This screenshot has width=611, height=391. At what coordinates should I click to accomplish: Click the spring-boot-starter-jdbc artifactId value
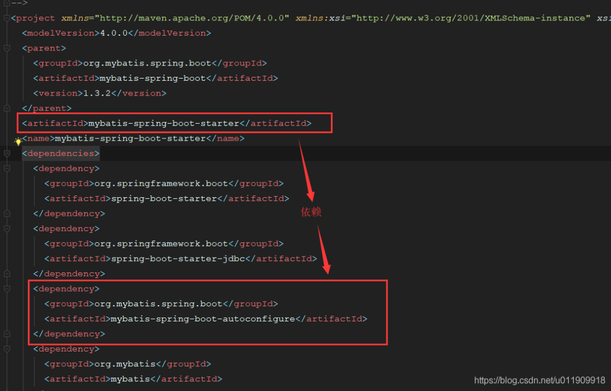[178, 259]
